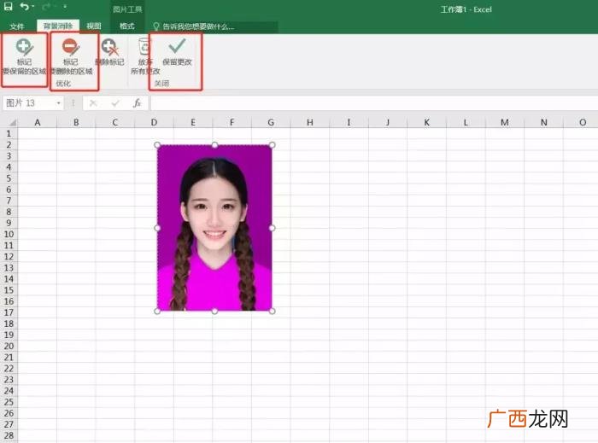
Task: Open the 文件 (File) tab
Action: click(17, 26)
